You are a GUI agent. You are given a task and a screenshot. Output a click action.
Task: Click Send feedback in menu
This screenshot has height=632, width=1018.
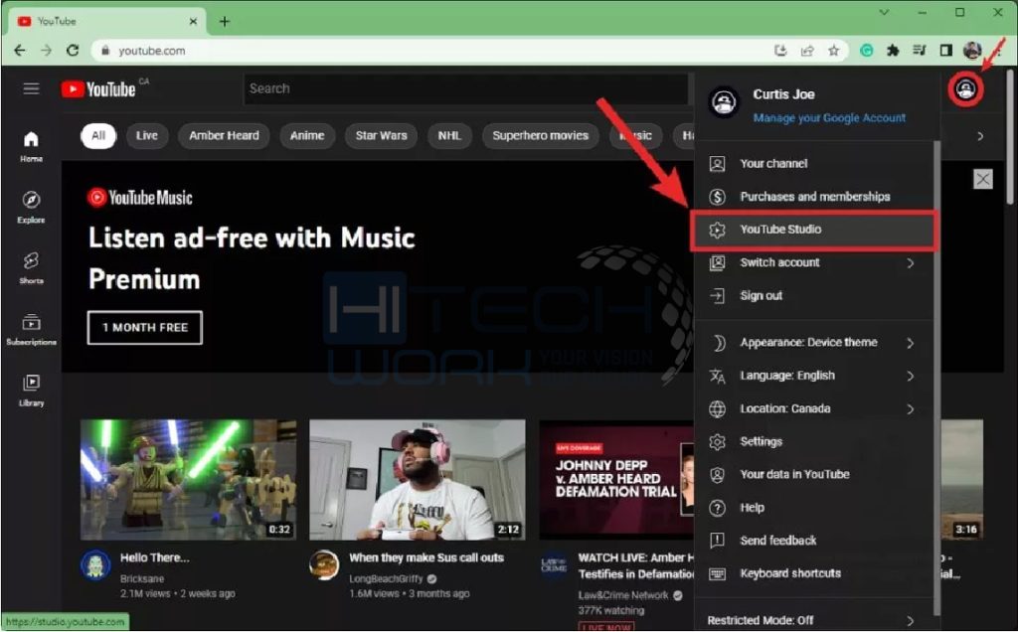(813, 541)
